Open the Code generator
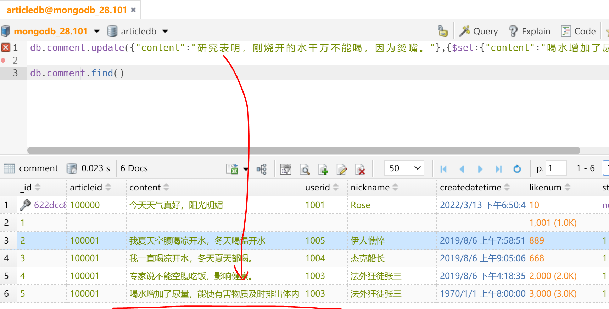 click(x=579, y=31)
